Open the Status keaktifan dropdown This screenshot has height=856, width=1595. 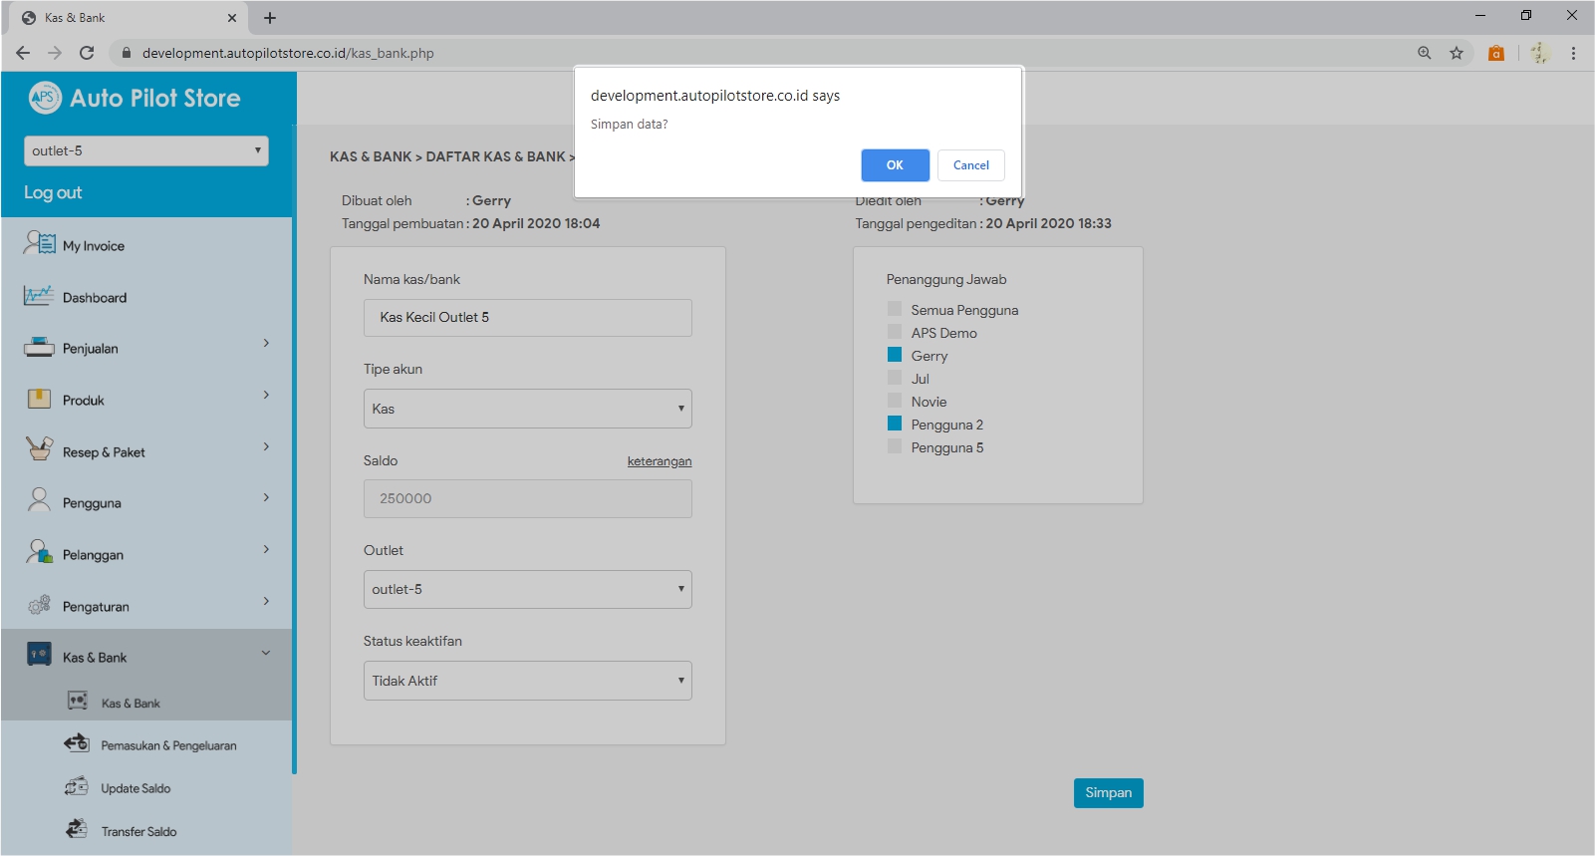tap(527, 681)
